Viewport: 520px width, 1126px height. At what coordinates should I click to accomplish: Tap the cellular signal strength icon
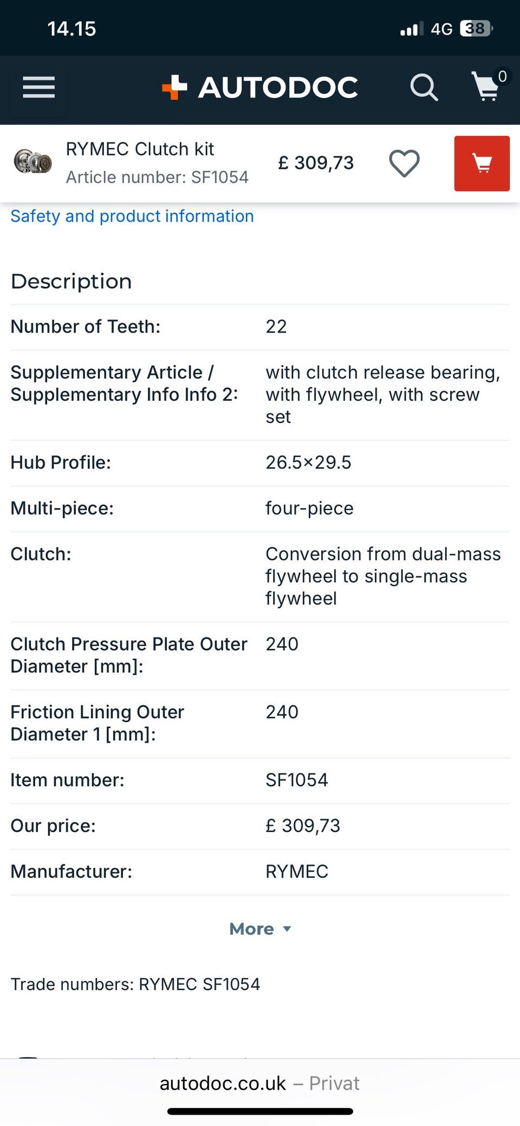[x=411, y=29]
